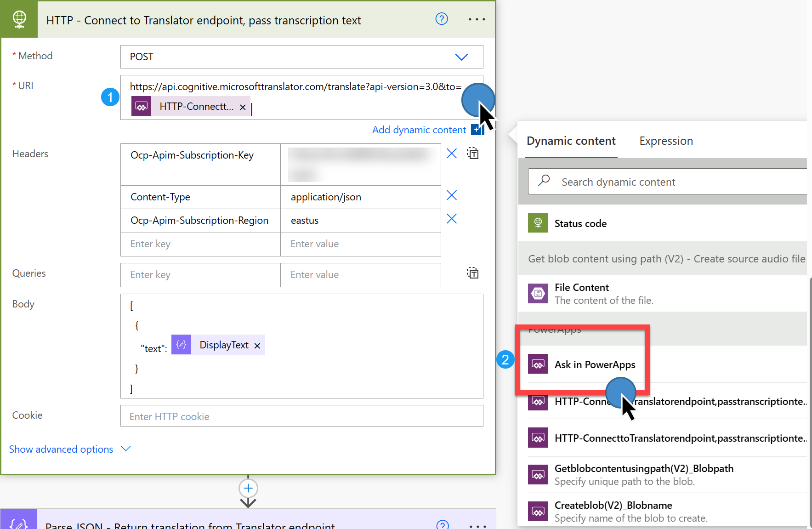Open the Method dropdown showing POST

click(461, 57)
